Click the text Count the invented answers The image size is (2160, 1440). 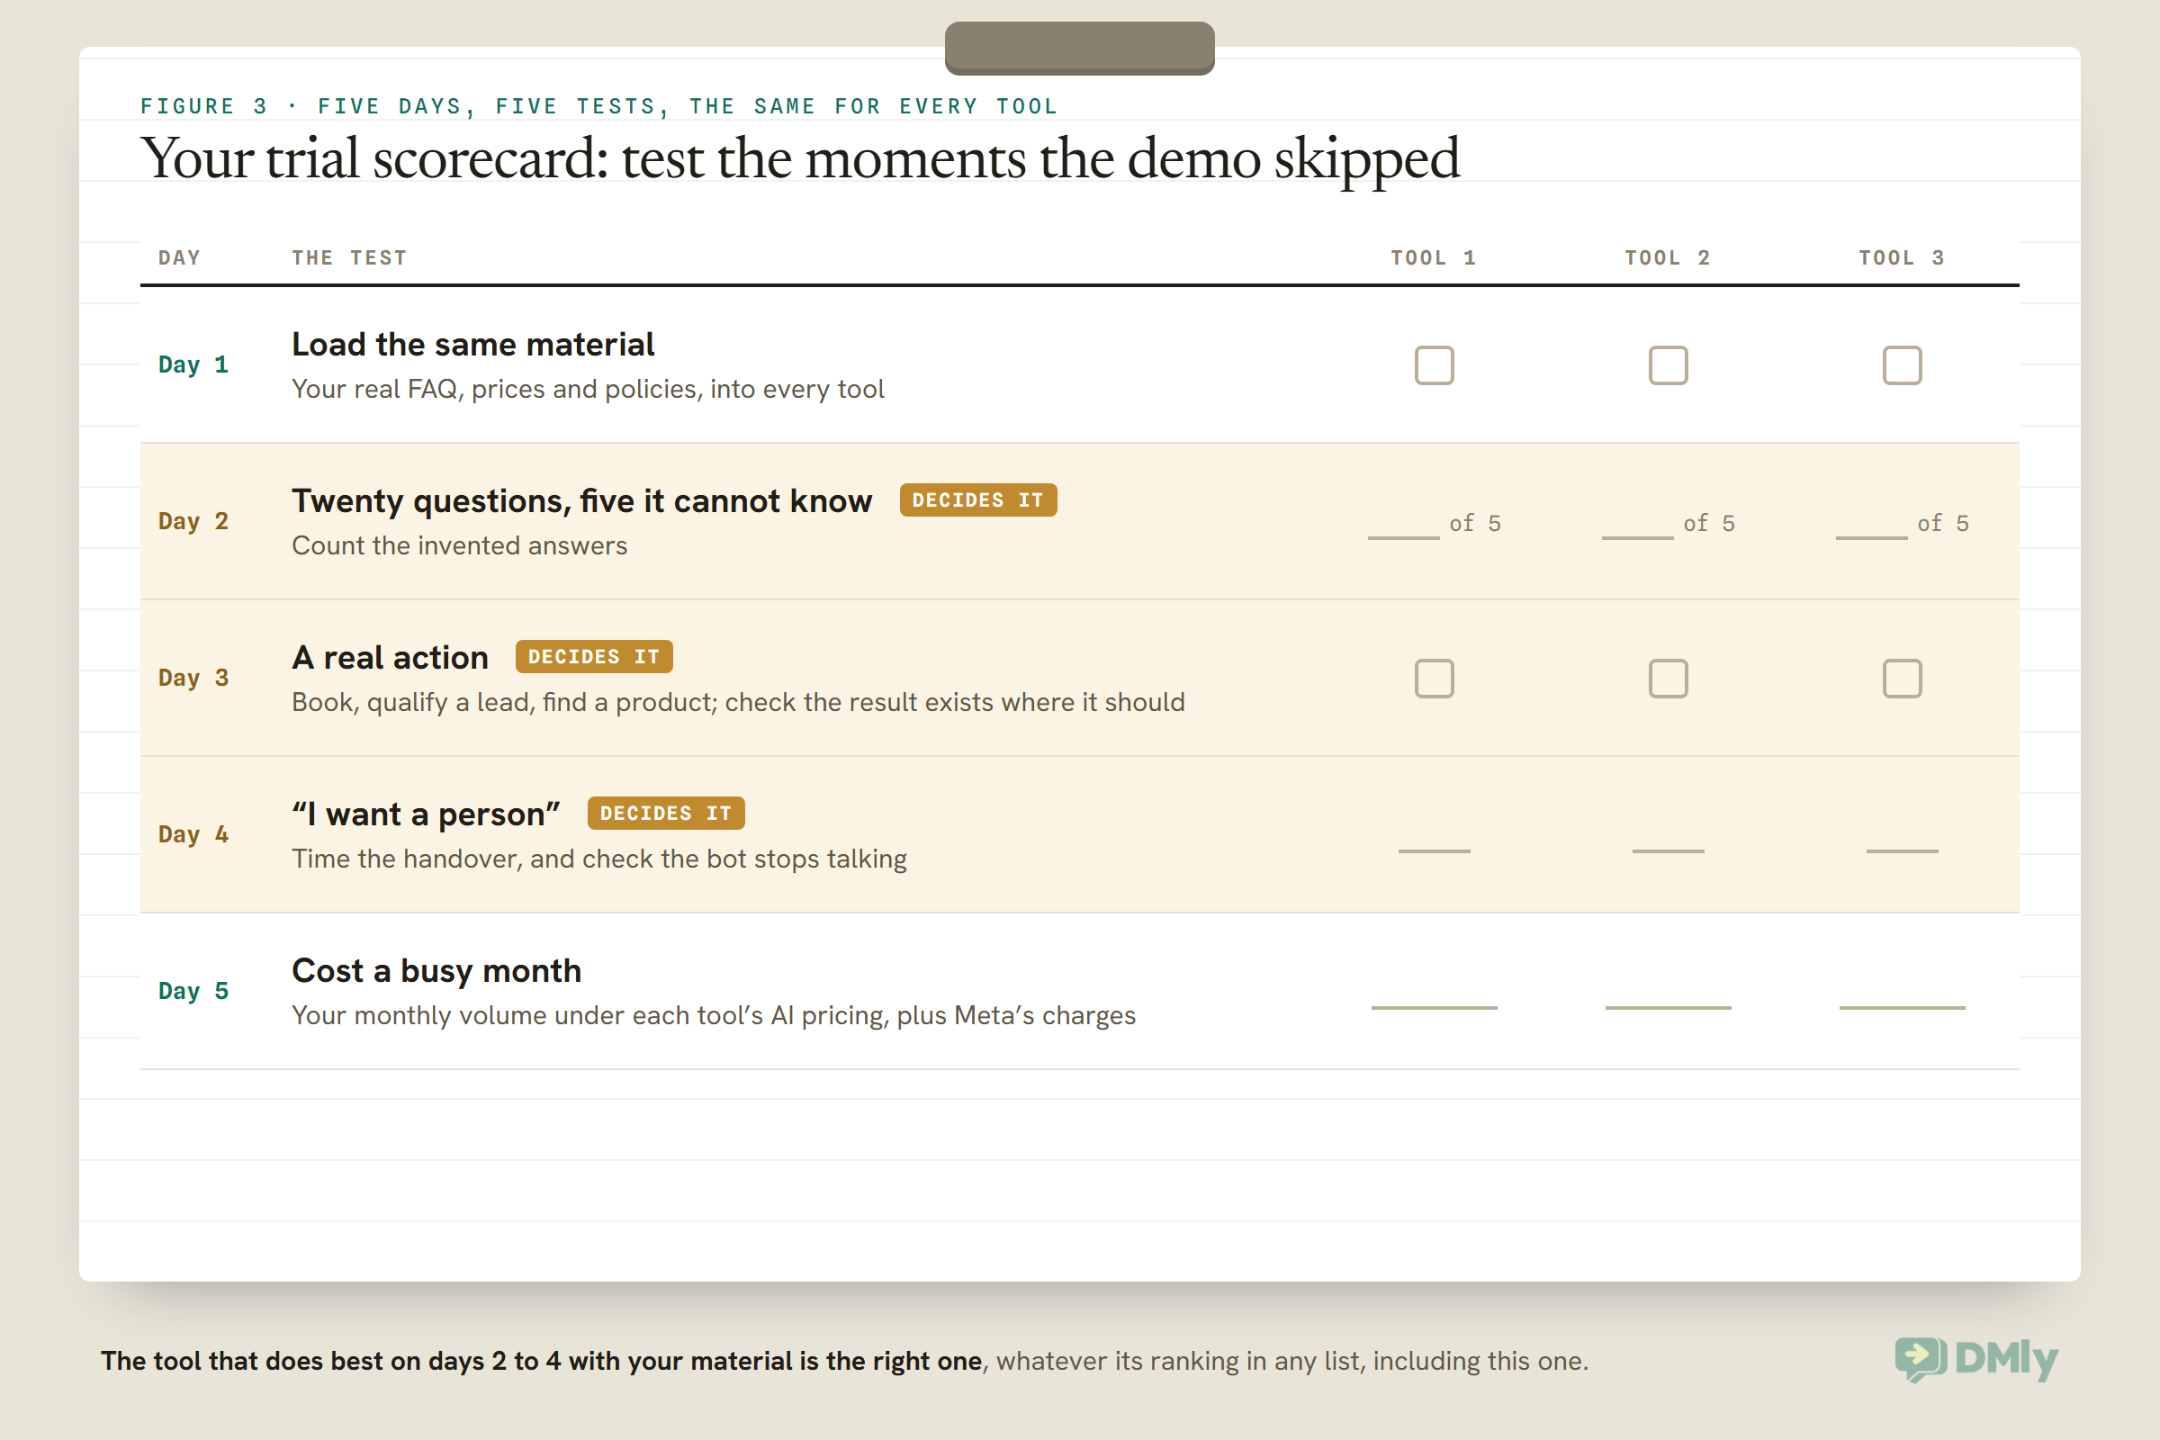[459, 545]
